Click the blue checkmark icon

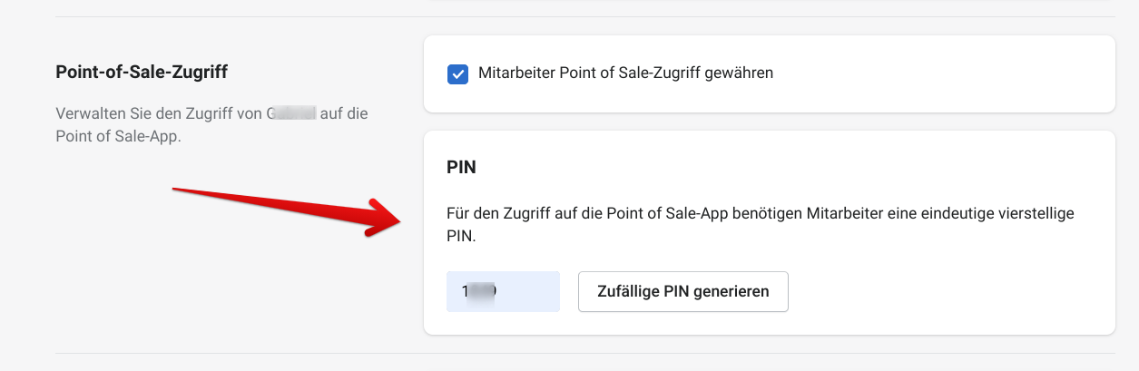pyautogui.click(x=457, y=73)
